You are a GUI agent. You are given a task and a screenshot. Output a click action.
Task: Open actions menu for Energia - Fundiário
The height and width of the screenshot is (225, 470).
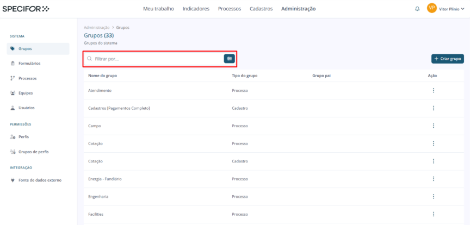[434, 179]
